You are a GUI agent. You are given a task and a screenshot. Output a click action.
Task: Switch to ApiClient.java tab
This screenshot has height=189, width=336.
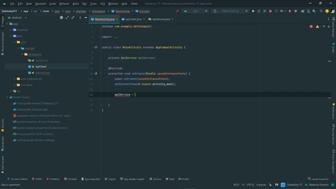point(133,19)
